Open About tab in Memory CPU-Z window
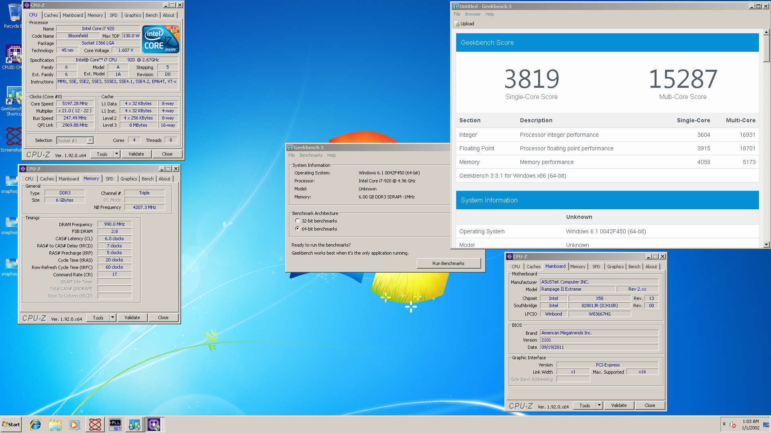The height and width of the screenshot is (433, 771). tap(164, 179)
